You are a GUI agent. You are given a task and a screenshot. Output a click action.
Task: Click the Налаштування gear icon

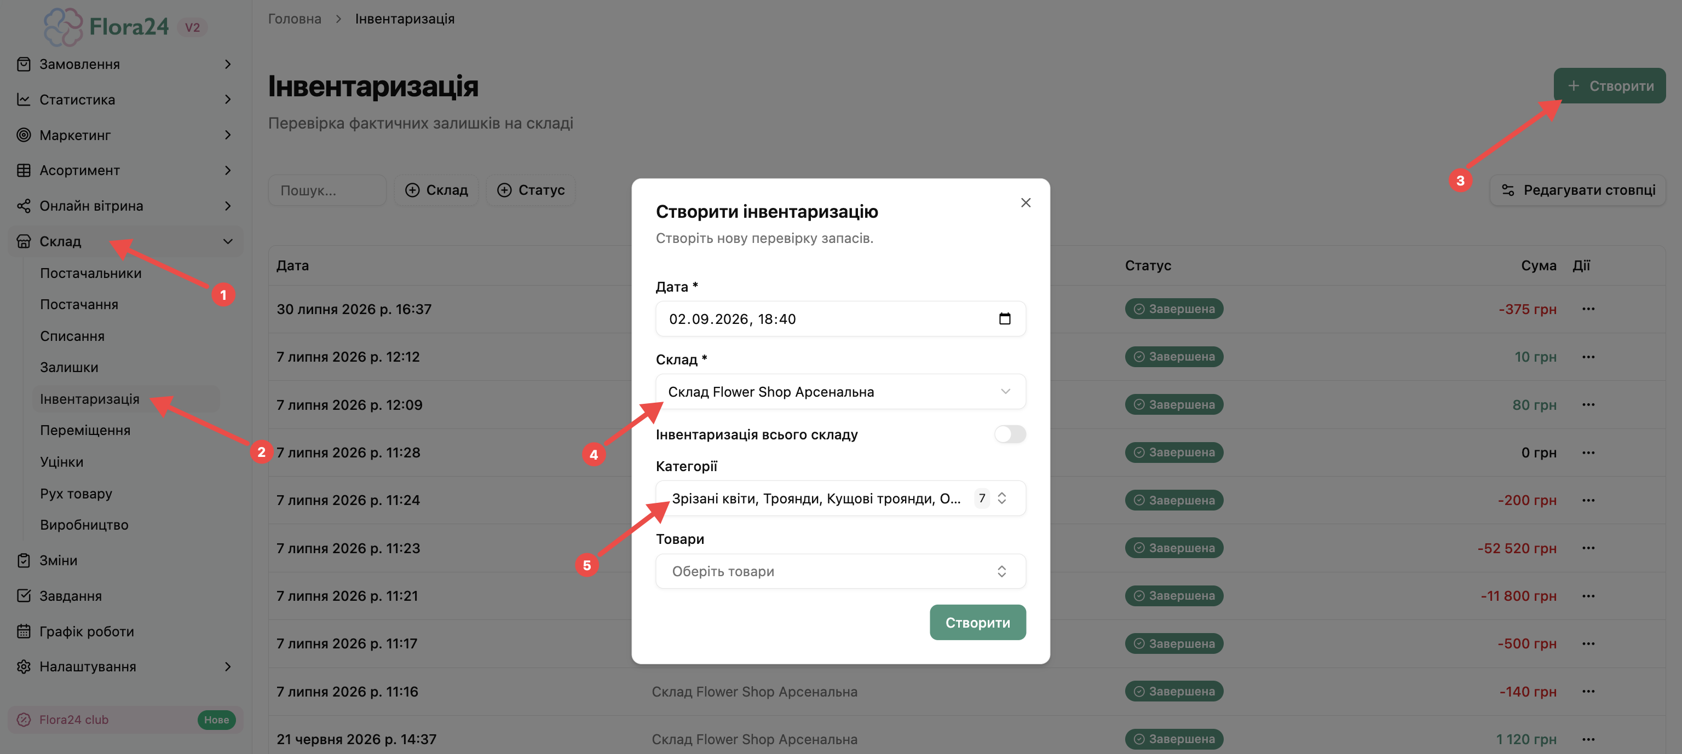pos(24,666)
